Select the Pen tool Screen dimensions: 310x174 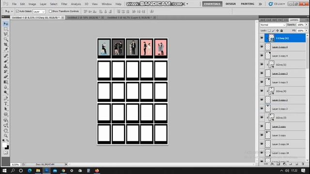[6, 99]
